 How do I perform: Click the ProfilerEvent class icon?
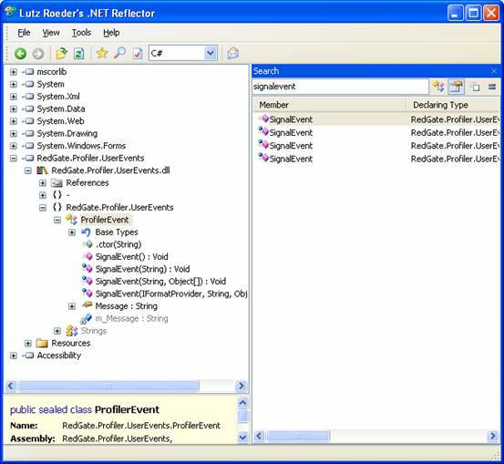[71, 220]
